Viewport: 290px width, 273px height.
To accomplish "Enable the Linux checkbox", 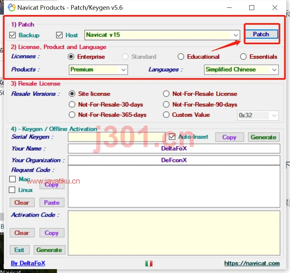I will click(12, 190).
